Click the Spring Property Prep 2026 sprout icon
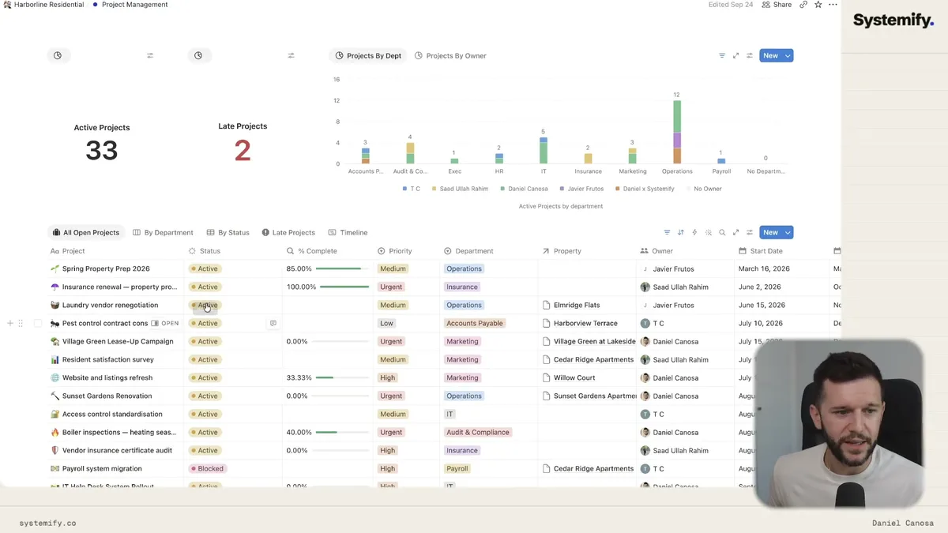Screen dimensions: 948x533 coord(55,268)
